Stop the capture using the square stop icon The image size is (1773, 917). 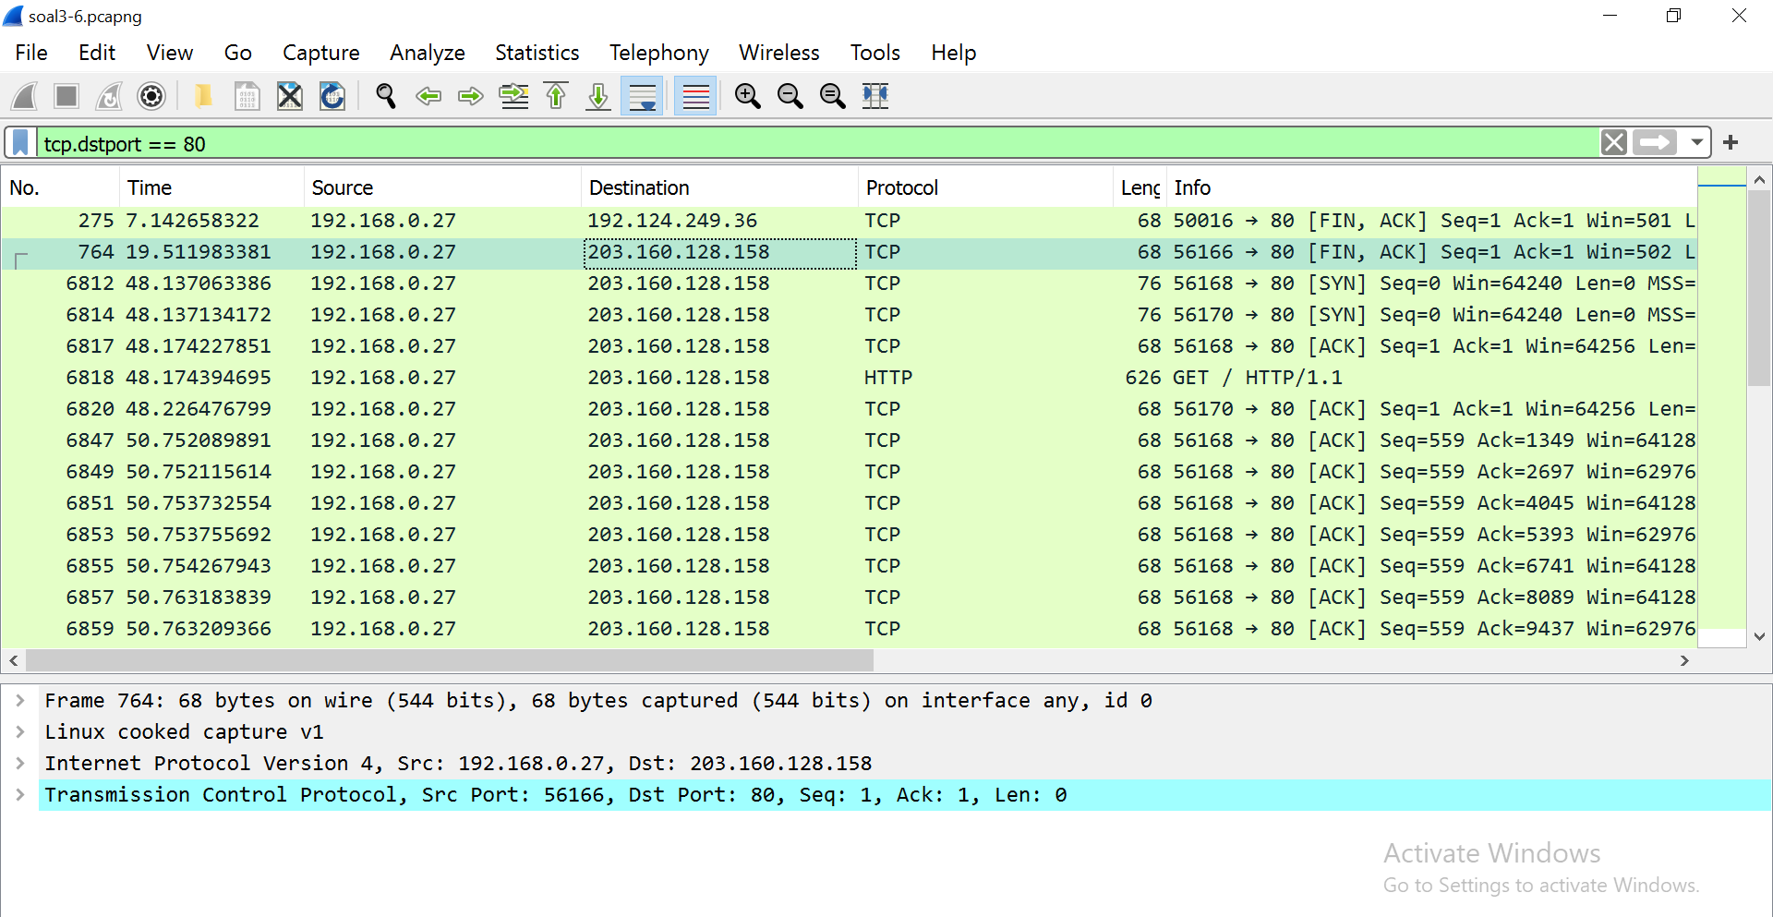point(66,96)
